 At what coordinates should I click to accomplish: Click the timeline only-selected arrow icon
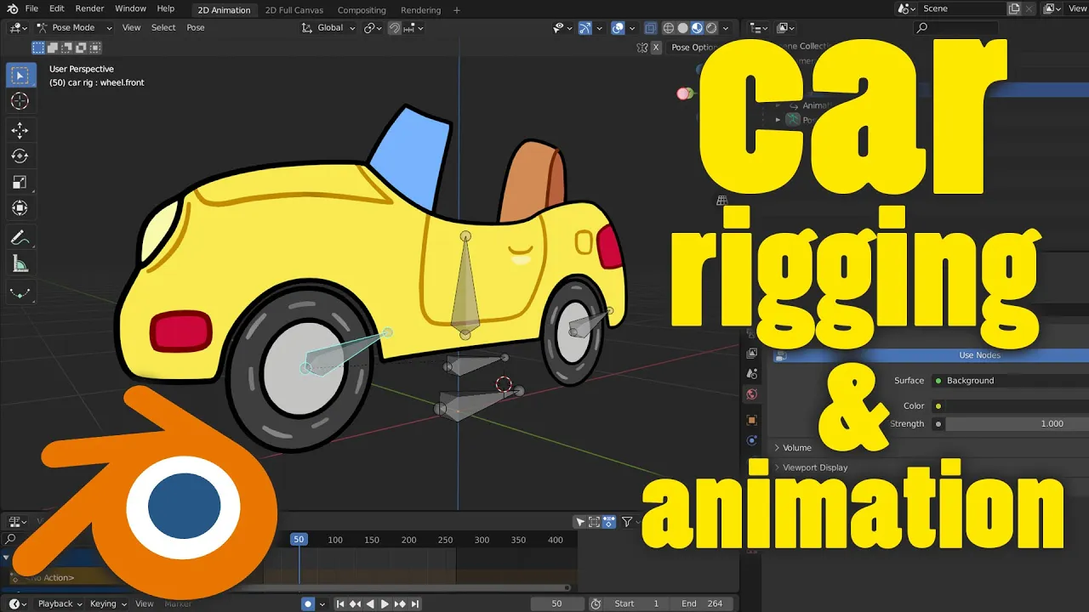point(580,522)
